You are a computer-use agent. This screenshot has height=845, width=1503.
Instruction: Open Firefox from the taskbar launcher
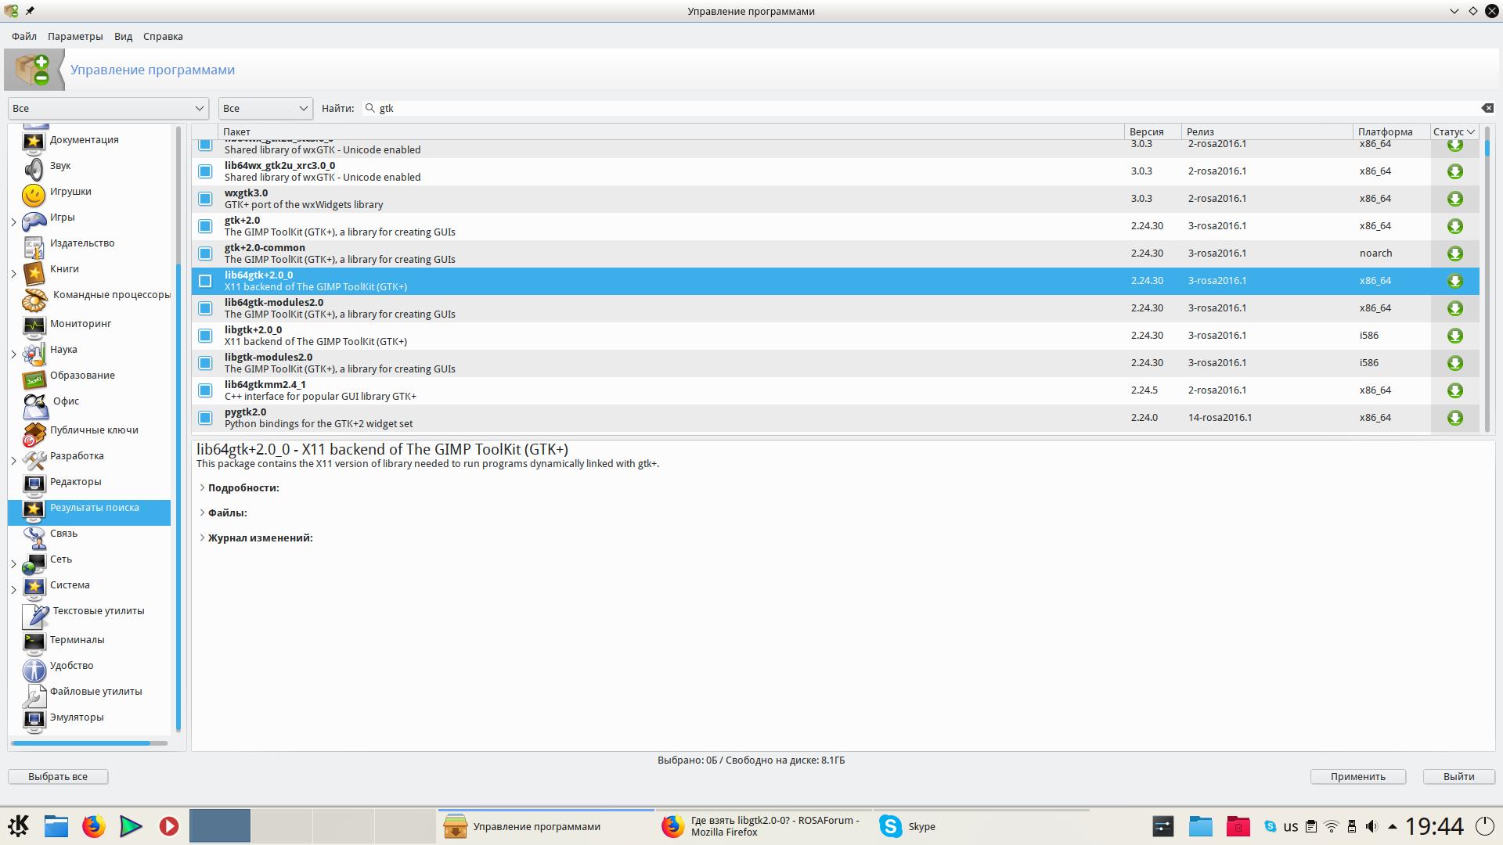[x=93, y=826]
